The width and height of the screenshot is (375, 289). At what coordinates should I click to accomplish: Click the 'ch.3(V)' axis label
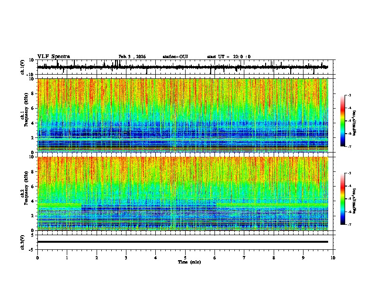click(x=23, y=243)
